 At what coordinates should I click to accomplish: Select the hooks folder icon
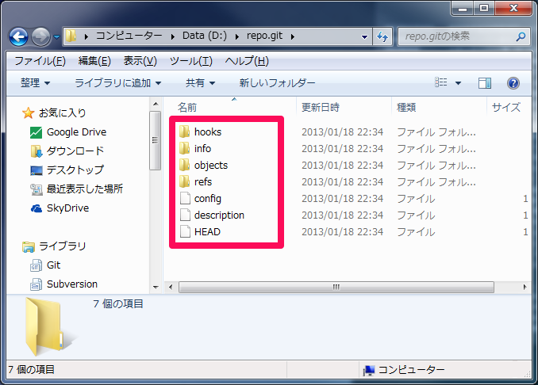(x=184, y=132)
